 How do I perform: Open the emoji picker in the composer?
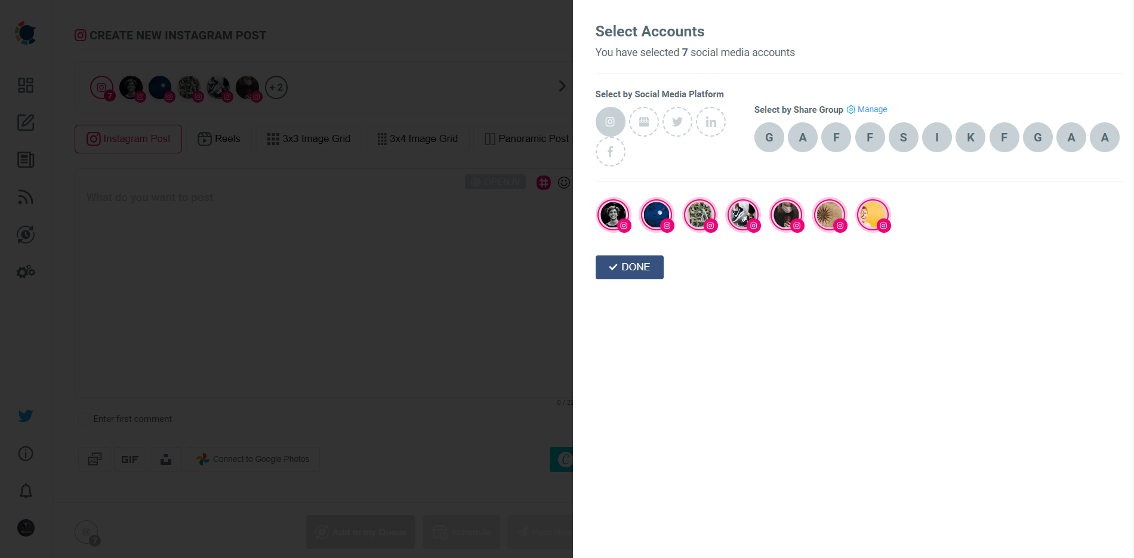(563, 182)
